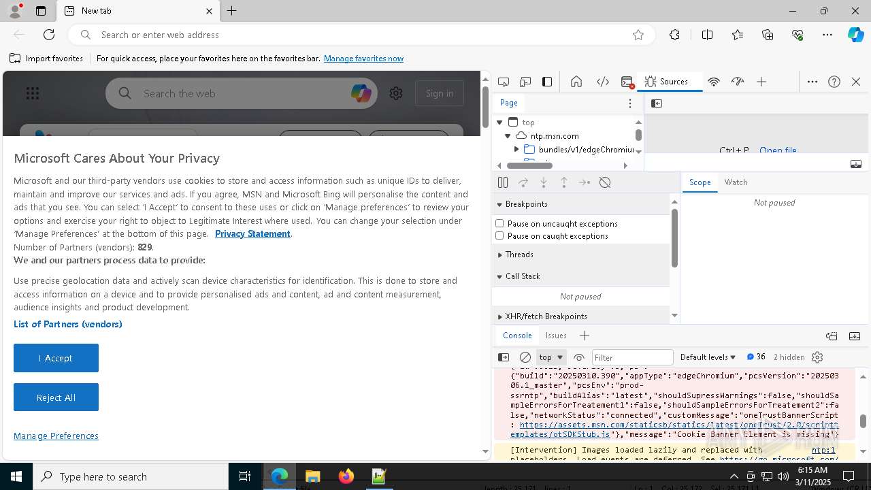Switch to the Watch tab

click(x=736, y=182)
